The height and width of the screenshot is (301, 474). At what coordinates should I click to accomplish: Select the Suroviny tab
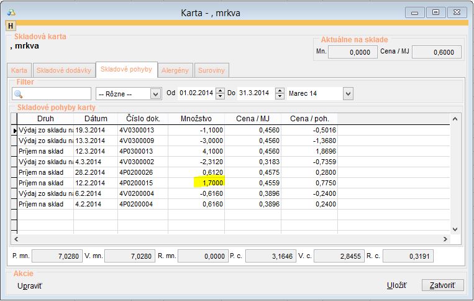pos(211,71)
